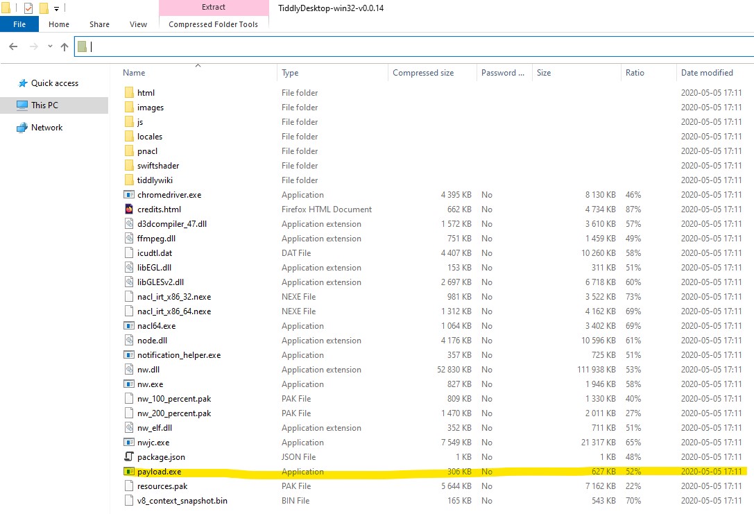Switch to the Share ribbon tab
Screen dimensions: 754x514
click(x=100, y=24)
